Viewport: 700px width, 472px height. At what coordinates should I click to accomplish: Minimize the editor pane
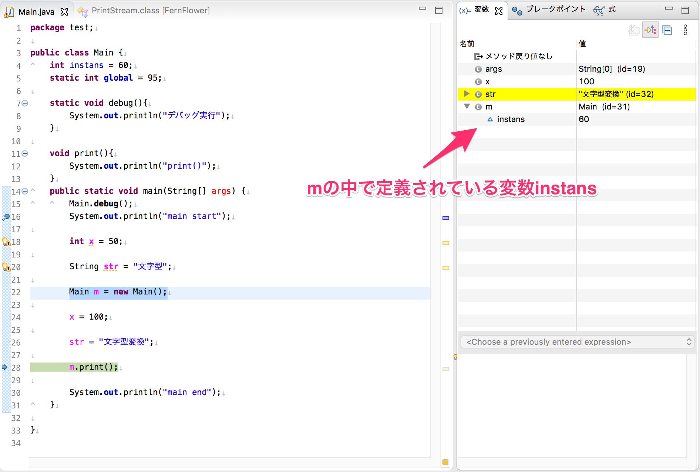click(423, 9)
